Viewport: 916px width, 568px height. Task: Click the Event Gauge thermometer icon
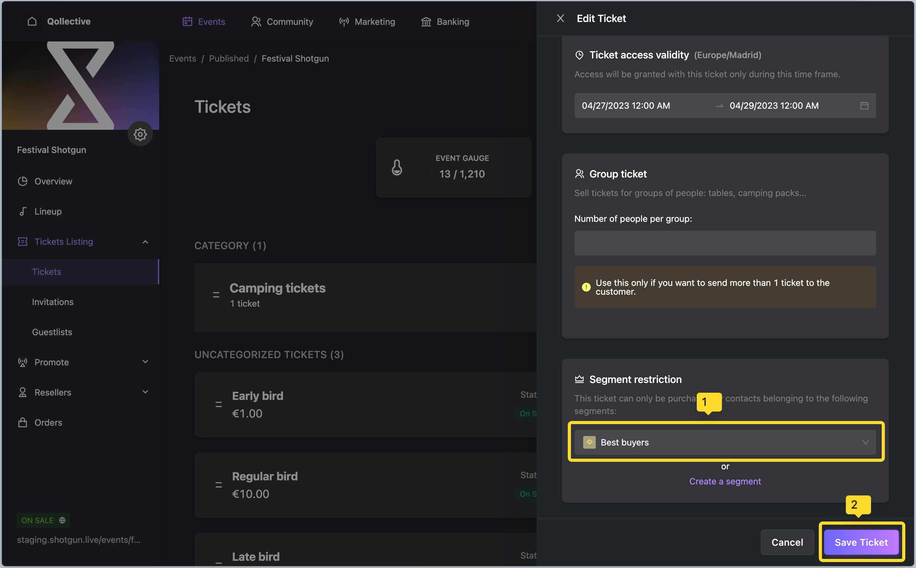point(397,167)
